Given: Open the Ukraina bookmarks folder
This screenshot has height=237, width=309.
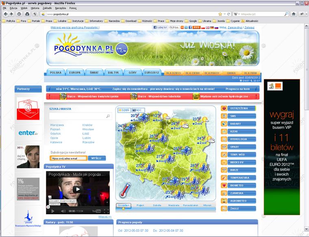Looking at the screenshot, I should [x=205, y=21].
